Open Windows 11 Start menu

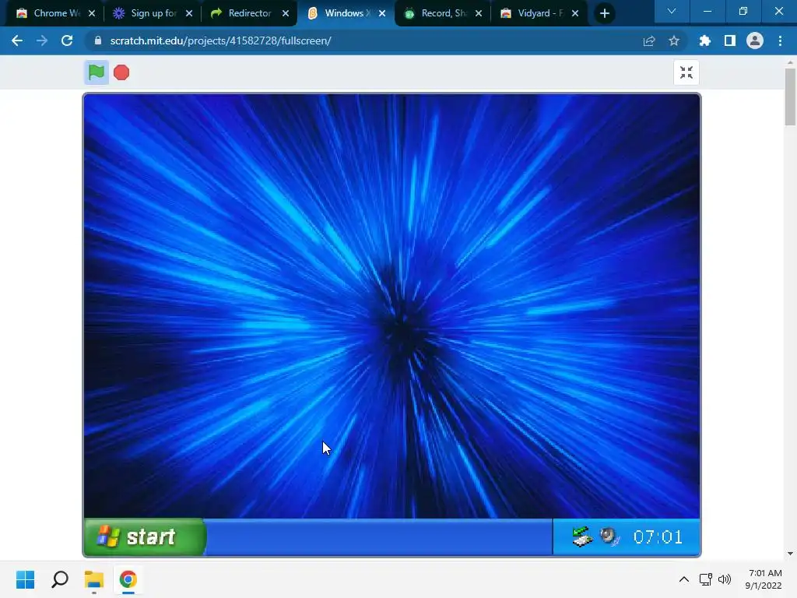point(26,579)
